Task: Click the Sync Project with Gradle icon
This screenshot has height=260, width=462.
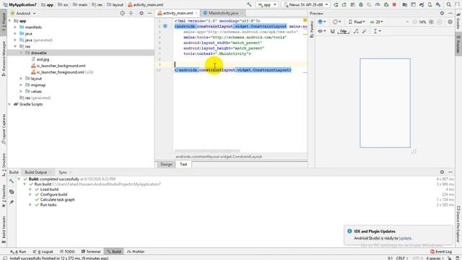Action: click(x=422, y=5)
